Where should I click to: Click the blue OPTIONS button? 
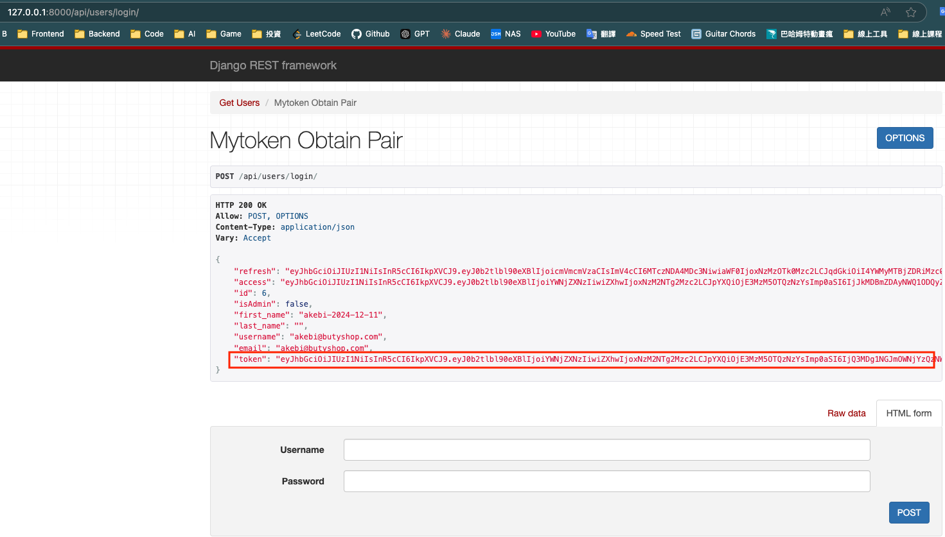pyautogui.click(x=905, y=138)
